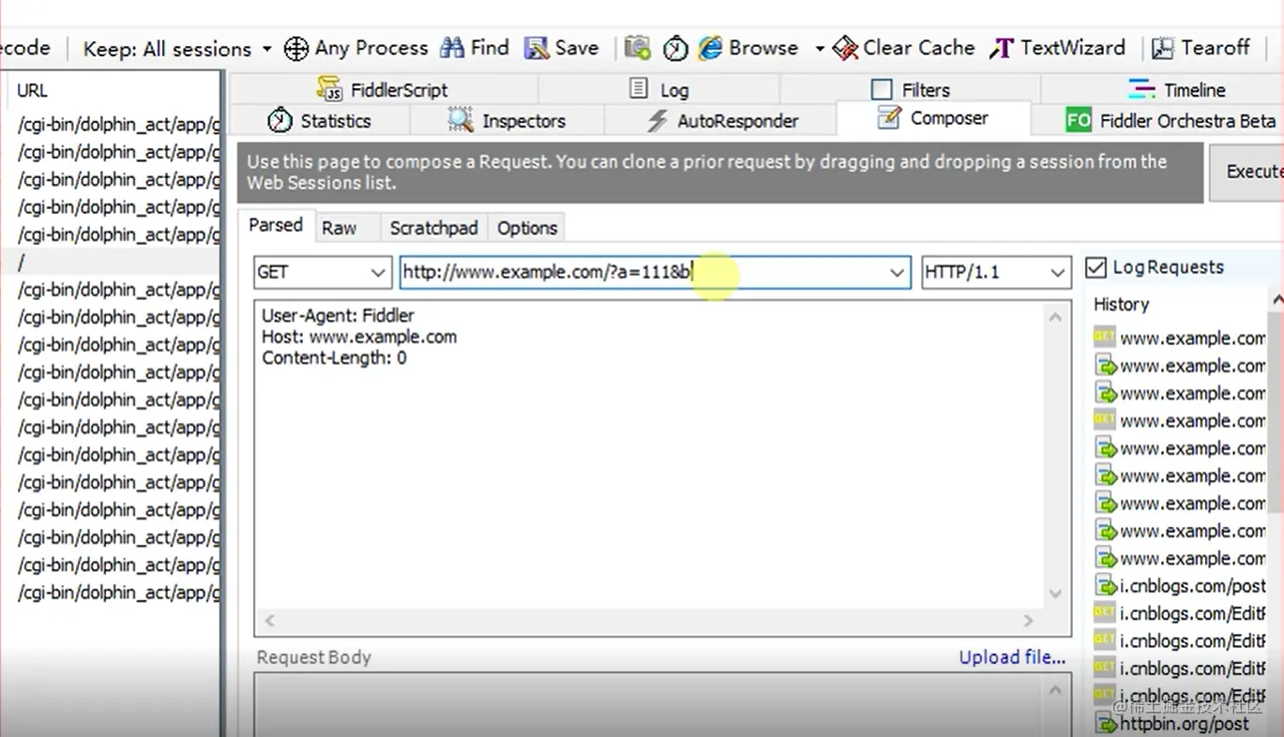Open Find sessions with binoculars icon
Image resolution: width=1284 pixels, height=737 pixels.
click(x=452, y=48)
